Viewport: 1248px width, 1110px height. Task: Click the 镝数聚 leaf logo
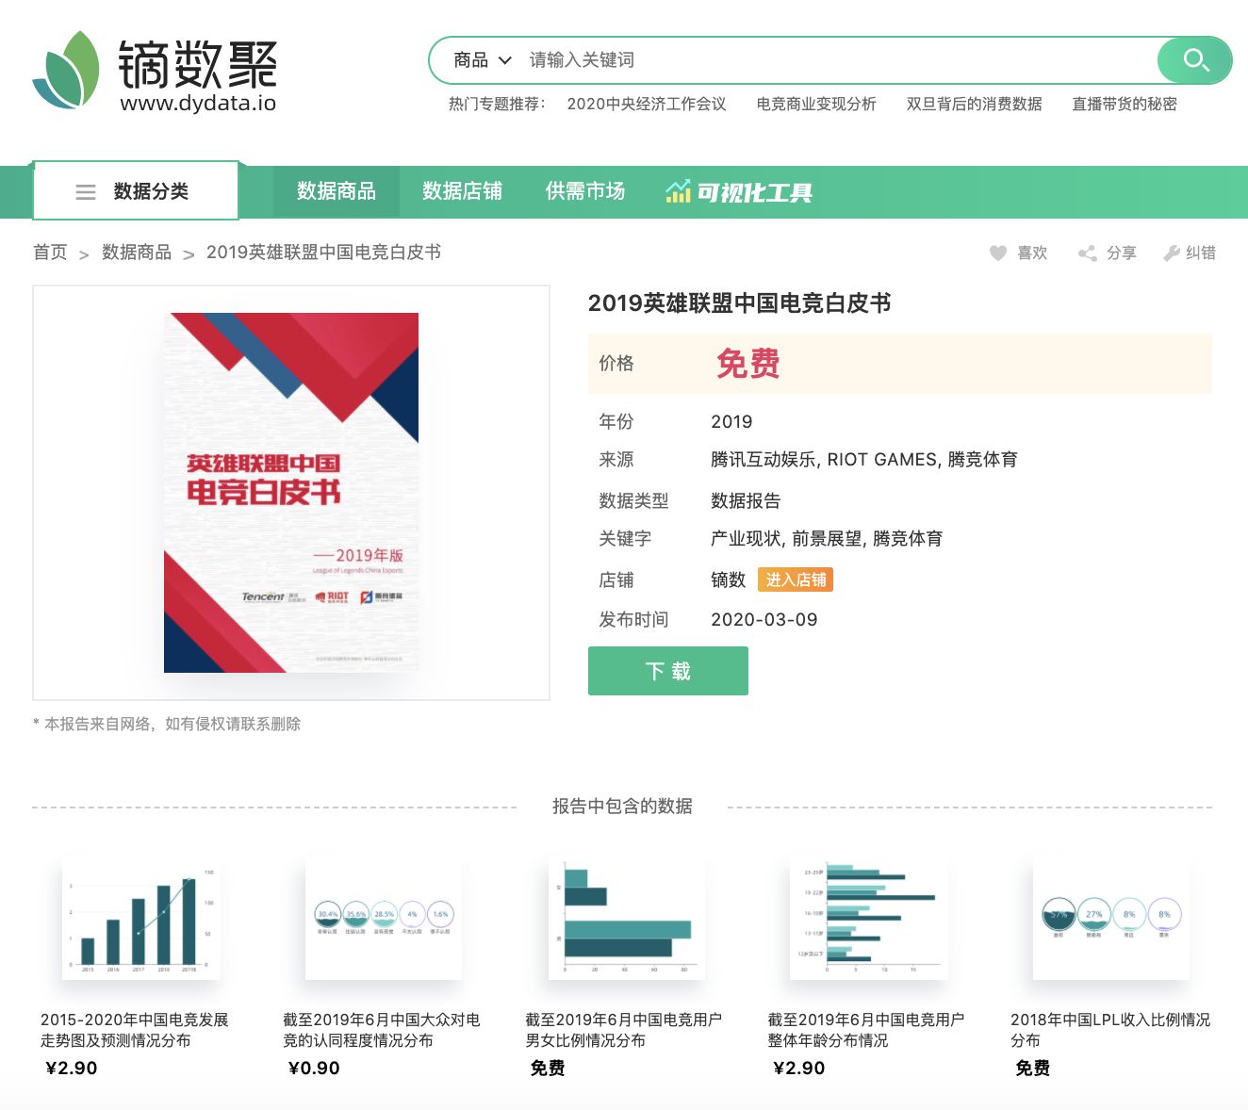coord(66,71)
